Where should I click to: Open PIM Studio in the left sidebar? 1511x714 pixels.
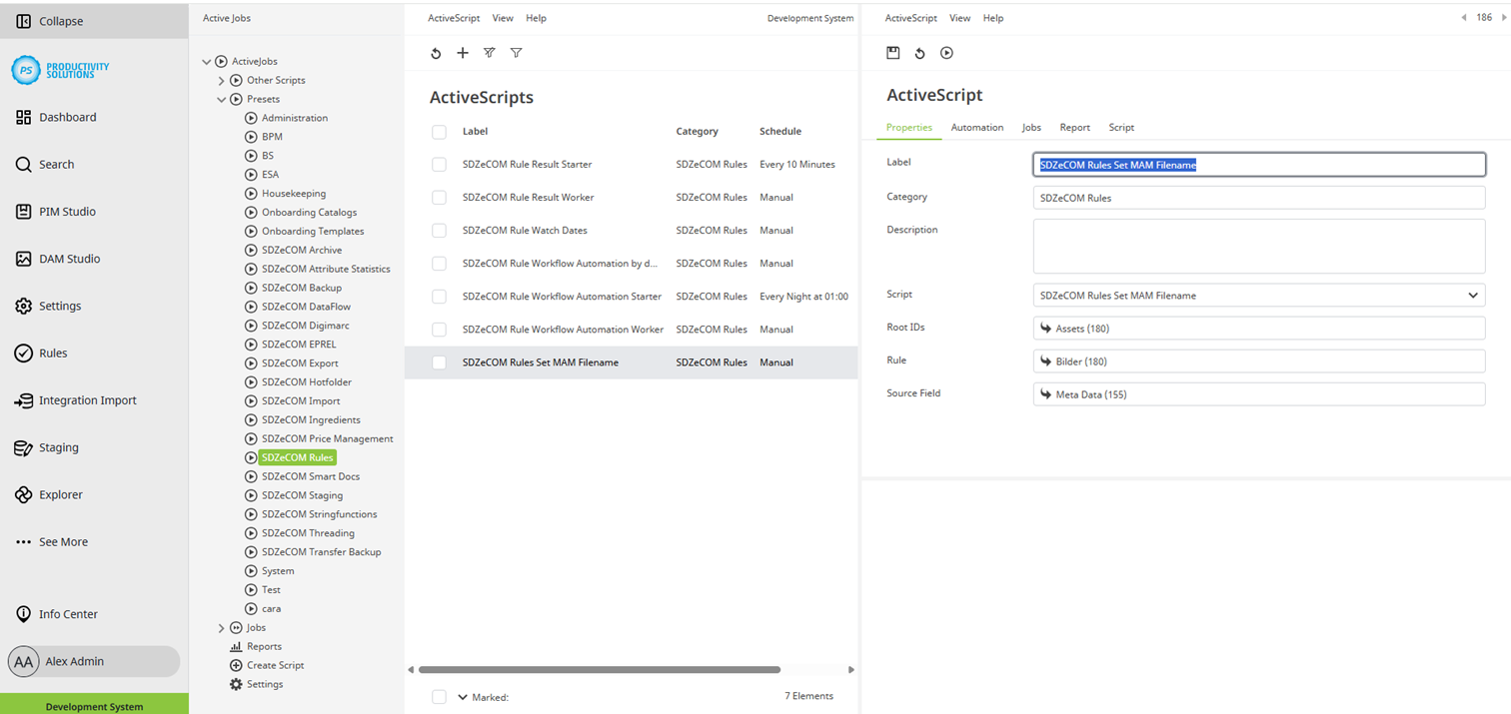[x=66, y=211]
